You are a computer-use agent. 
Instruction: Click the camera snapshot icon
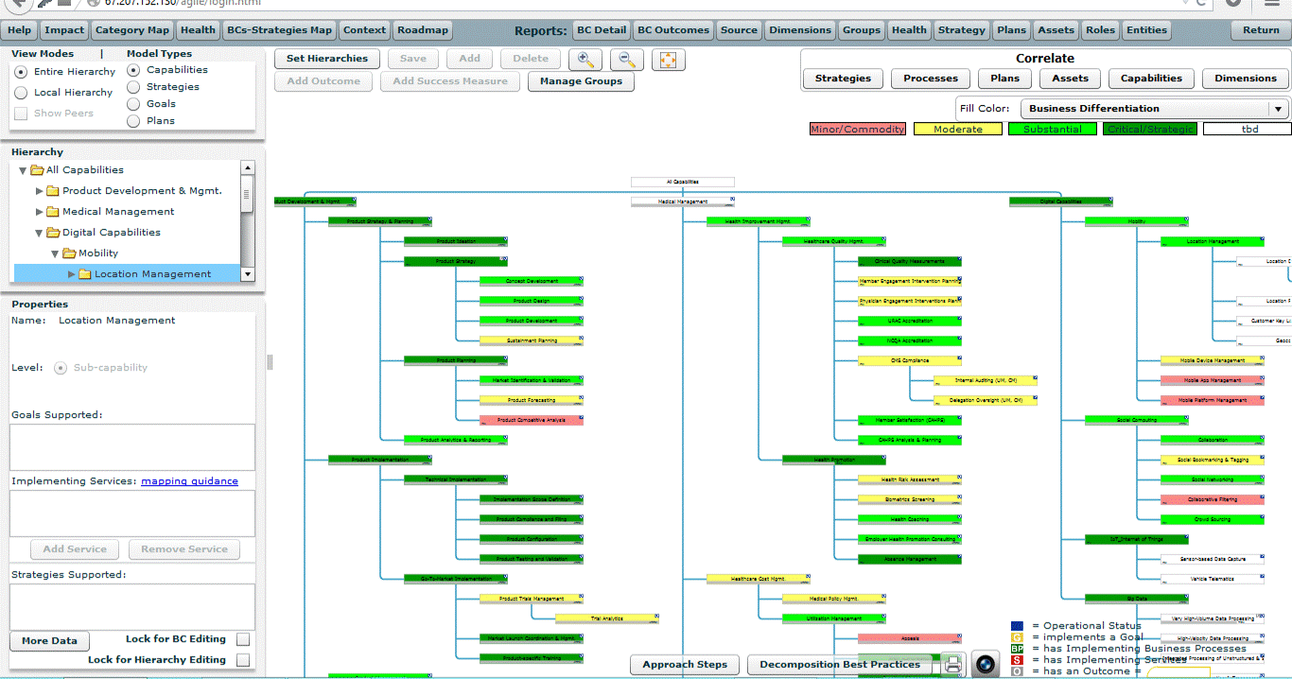click(986, 664)
